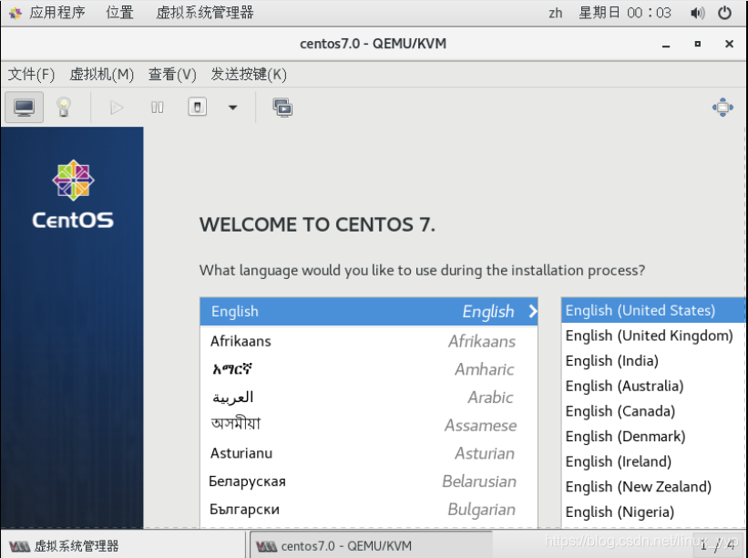Screen dimensions: 748x558
Task: Open the clock showing 星期日 00:03
Action: point(625,13)
